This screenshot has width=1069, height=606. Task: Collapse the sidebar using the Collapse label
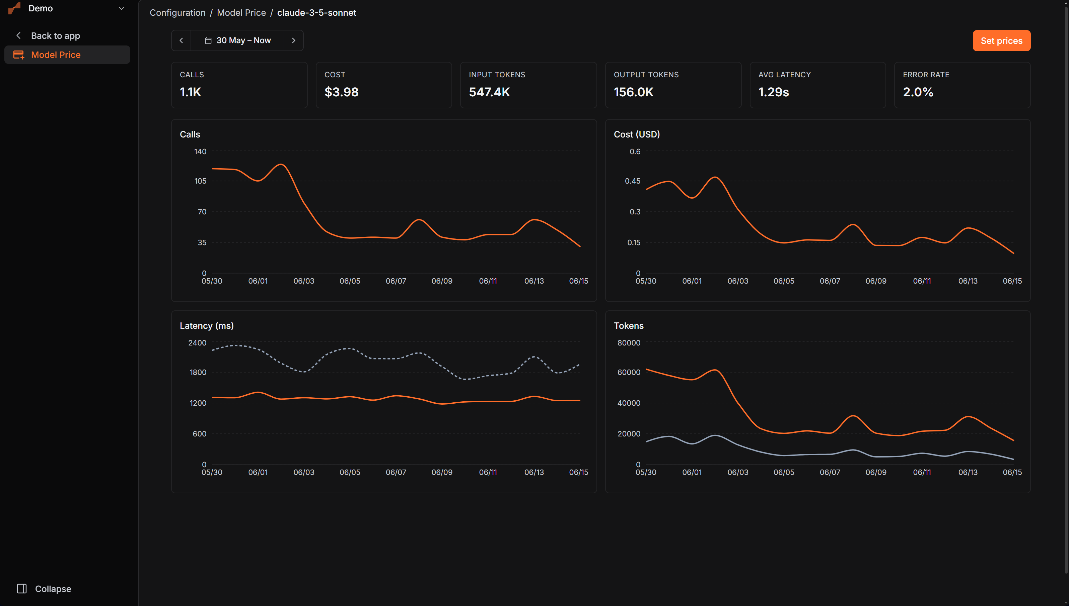coord(53,589)
